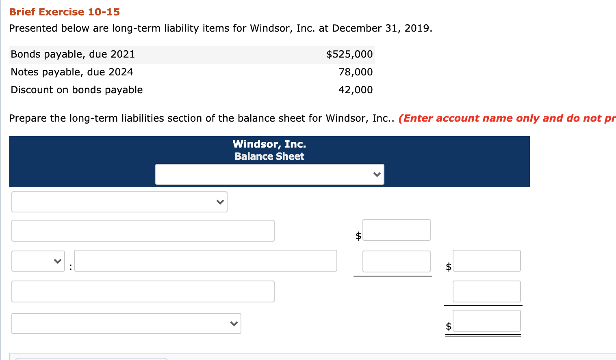The height and width of the screenshot is (360, 616).
Task: Click the Brief Exercise 10-15 heading
Action: pyautogui.click(x=64, y=12)
